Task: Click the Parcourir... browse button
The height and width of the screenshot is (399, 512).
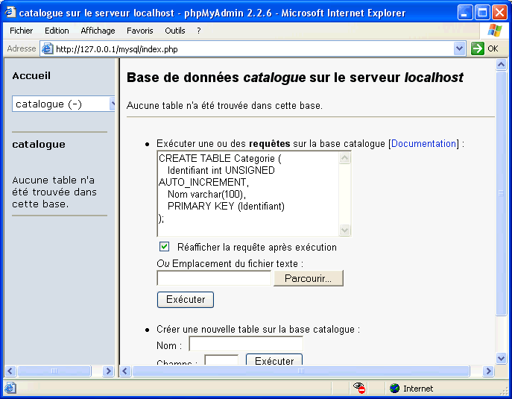Action: click(x=309, y=278)
